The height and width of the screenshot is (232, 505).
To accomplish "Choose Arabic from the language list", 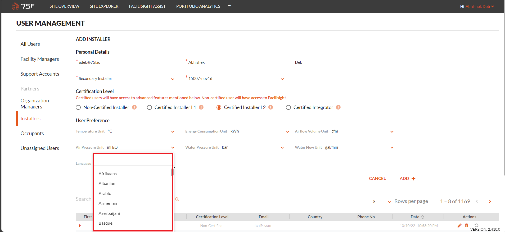I will (105, 193).
